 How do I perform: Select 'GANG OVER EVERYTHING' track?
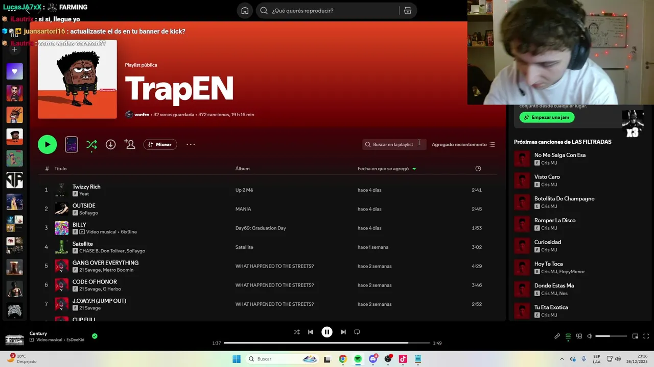[x=105, y=263]
